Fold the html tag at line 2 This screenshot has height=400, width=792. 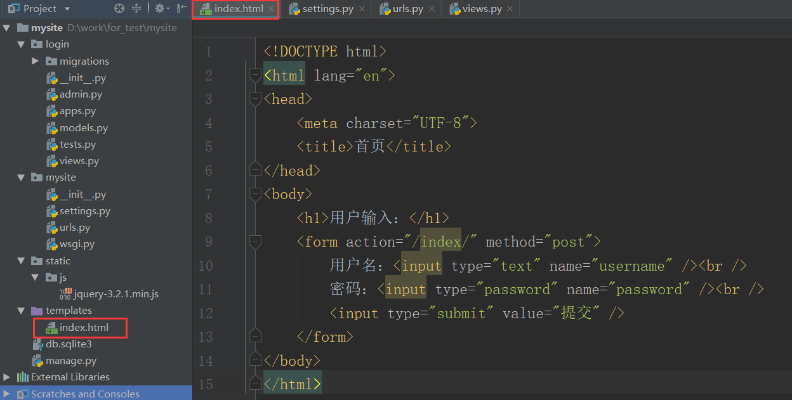255,75
